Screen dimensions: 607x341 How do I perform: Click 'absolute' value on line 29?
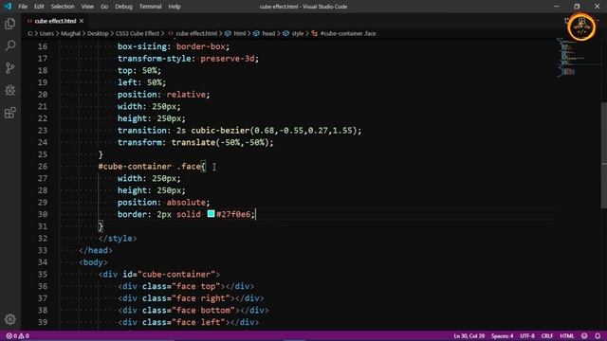(186, 202)
